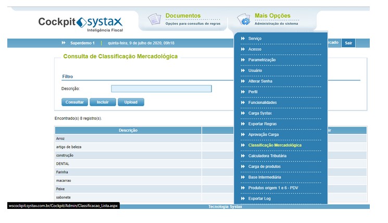Click the Upload button
This screenshot has height=223, width=388.
tap(131, 102)
